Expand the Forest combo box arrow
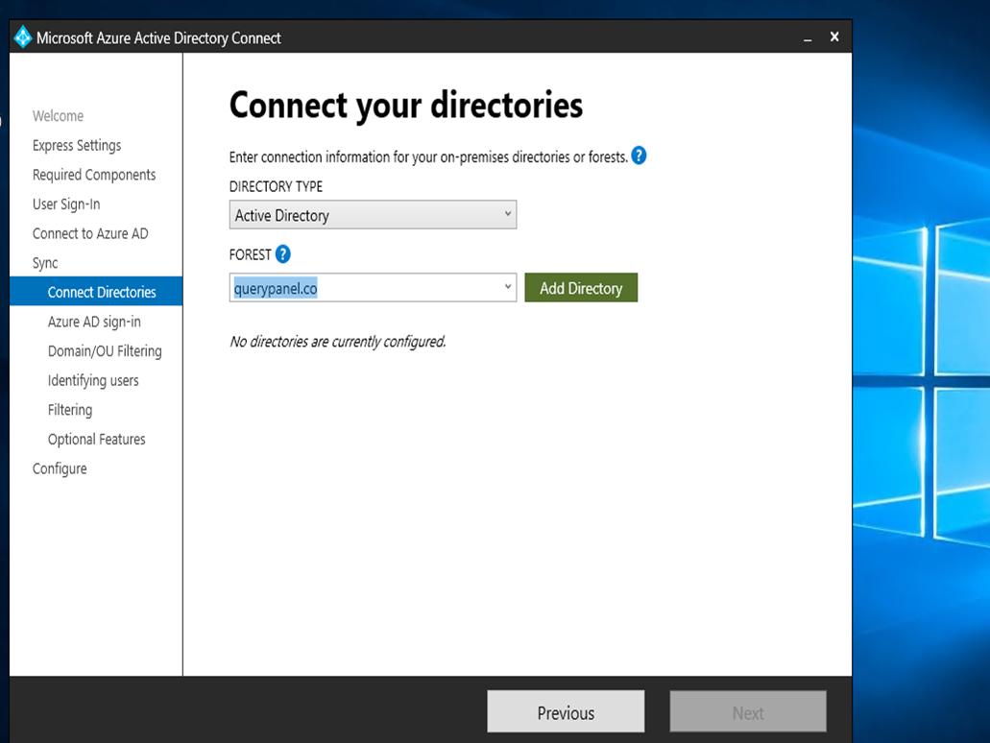This screenshot has width=990, height=743. 508,287
